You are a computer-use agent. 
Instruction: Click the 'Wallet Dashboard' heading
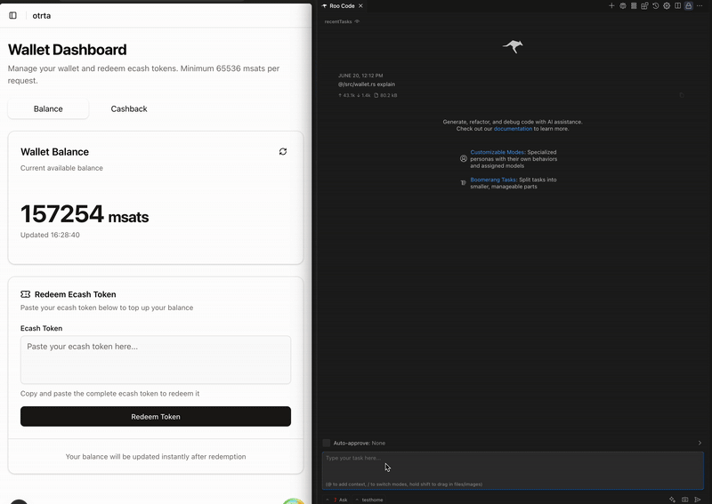68,50
